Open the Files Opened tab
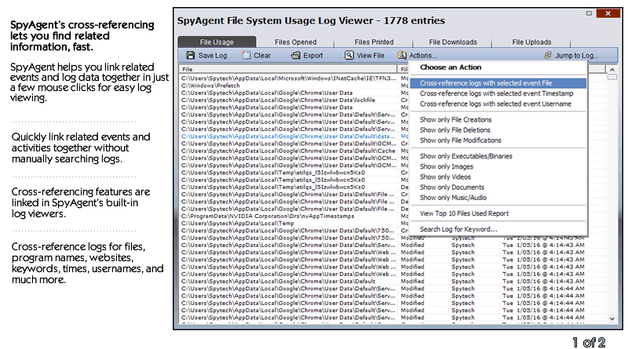 [x=296, y=42]
